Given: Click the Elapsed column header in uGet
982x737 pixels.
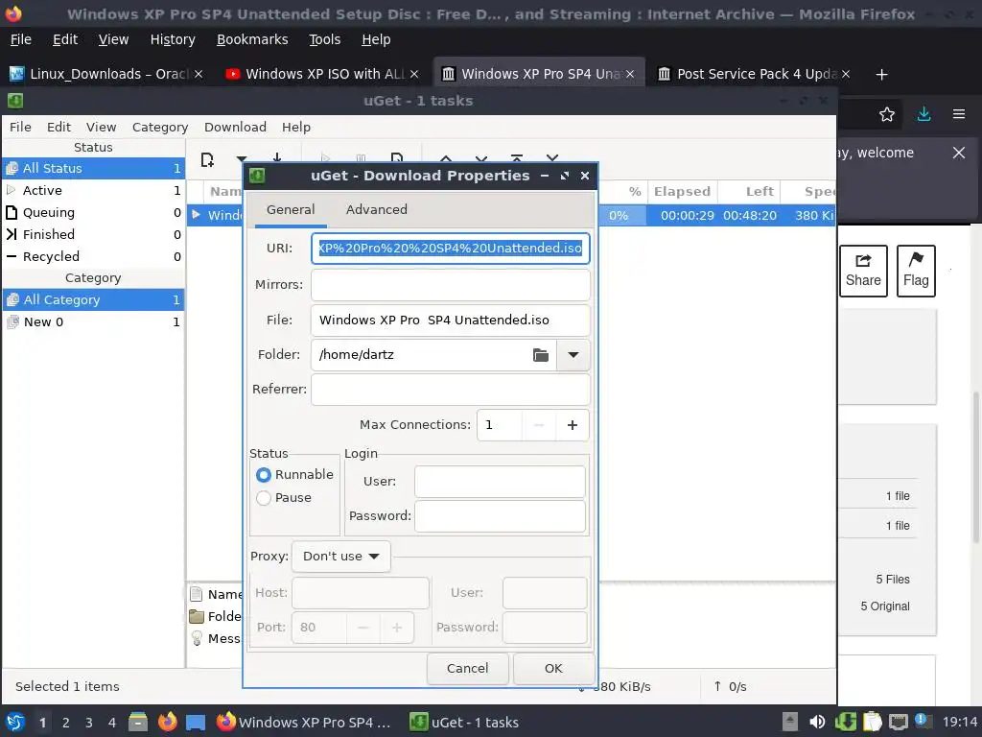Looking at the screenshot, I should pos(682,192).
